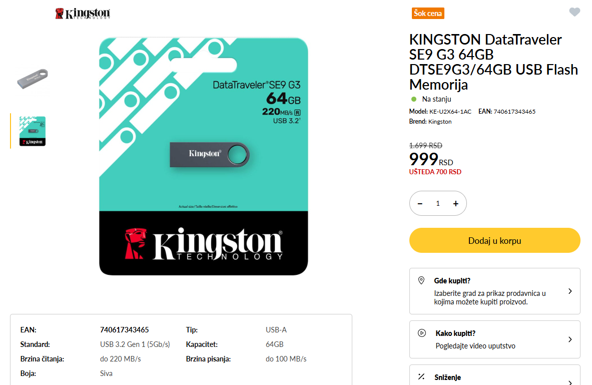Expand Gde kupiti with its chevron arrow
This screenshot has height=385, width=592.
click(570, 291)
